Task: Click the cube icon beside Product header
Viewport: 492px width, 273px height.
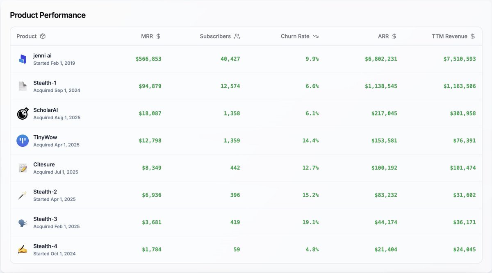Action: (43, 36)
